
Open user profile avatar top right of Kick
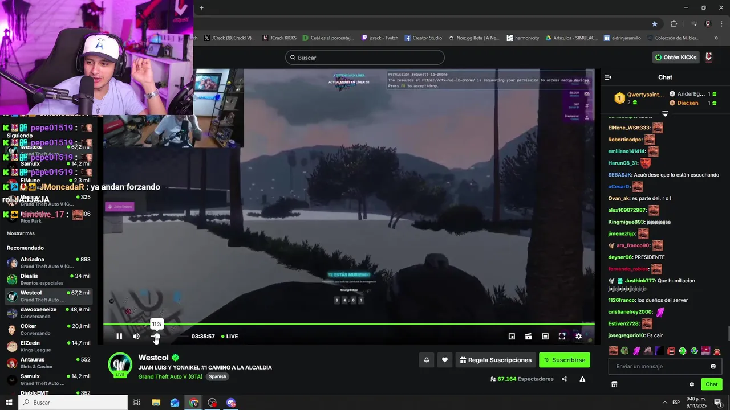tap(709, 58)
